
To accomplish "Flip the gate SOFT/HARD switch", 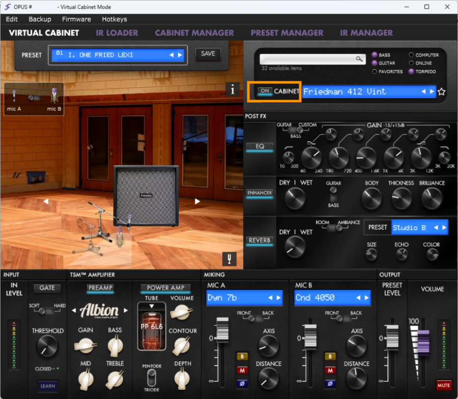I will [46, 311].
